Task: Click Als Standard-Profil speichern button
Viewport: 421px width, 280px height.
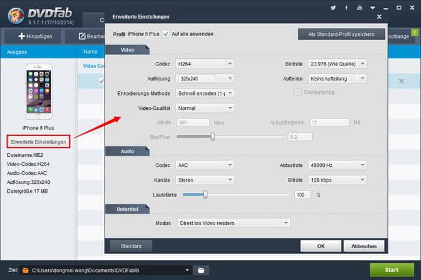Action: (341, 34)
